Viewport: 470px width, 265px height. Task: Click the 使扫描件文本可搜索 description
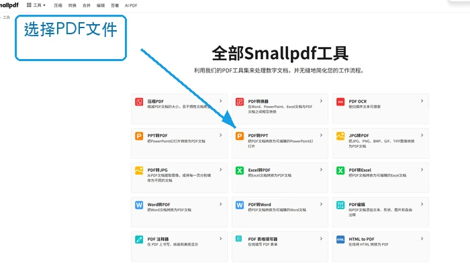pos(365,107)
